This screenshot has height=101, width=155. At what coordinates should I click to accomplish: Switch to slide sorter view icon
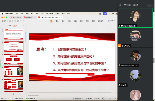(107, 99)
